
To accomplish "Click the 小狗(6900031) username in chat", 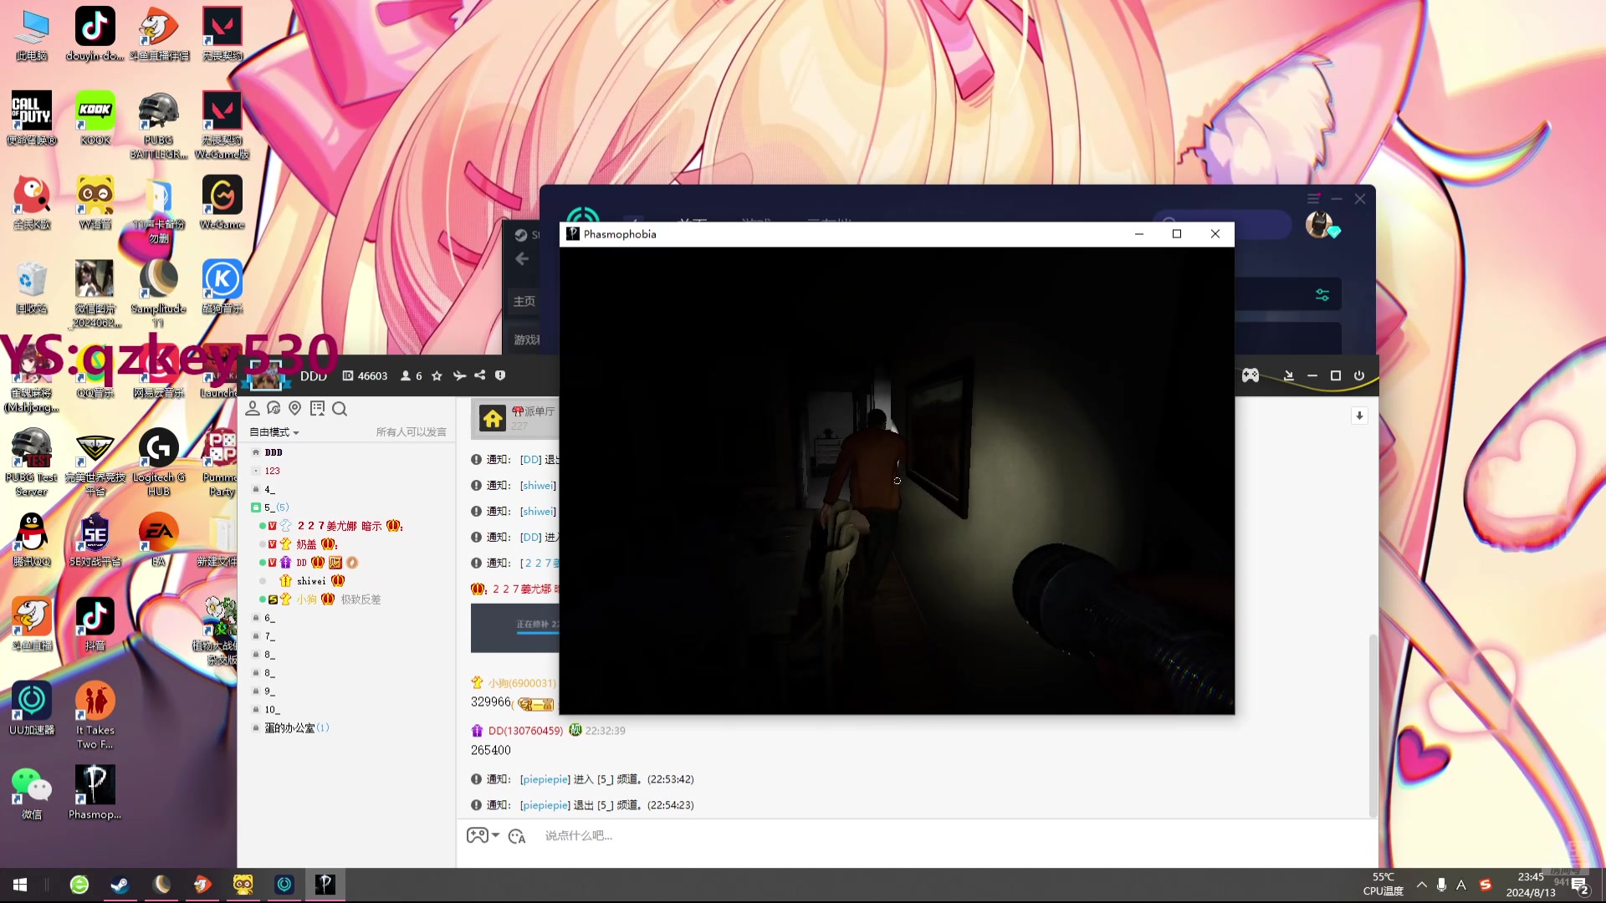I will 522,683.
